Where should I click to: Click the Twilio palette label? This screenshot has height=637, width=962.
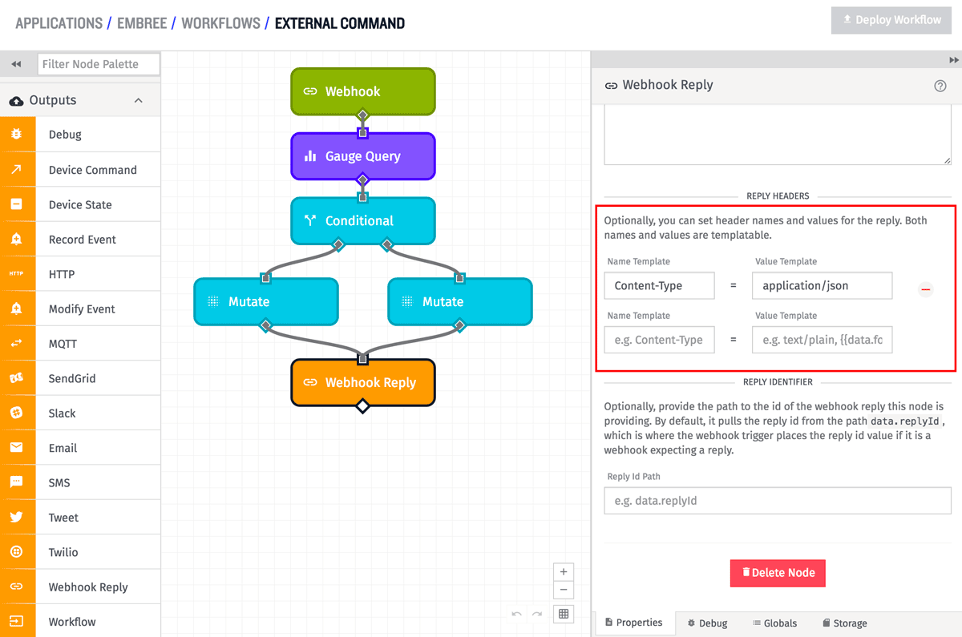(x=63, y=552)
